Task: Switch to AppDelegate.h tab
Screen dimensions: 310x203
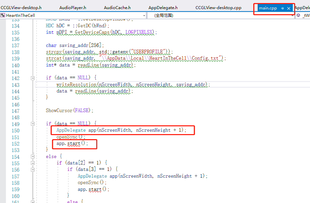Action: pyautogui.click(x=163, y=8)
